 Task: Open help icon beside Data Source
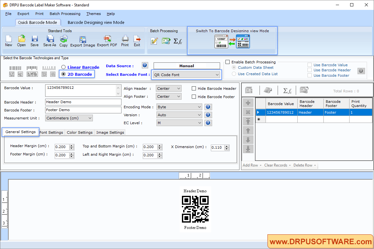(x=145, y=65)
